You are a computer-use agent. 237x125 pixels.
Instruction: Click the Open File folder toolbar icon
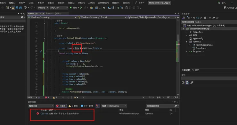pos(13,8)
